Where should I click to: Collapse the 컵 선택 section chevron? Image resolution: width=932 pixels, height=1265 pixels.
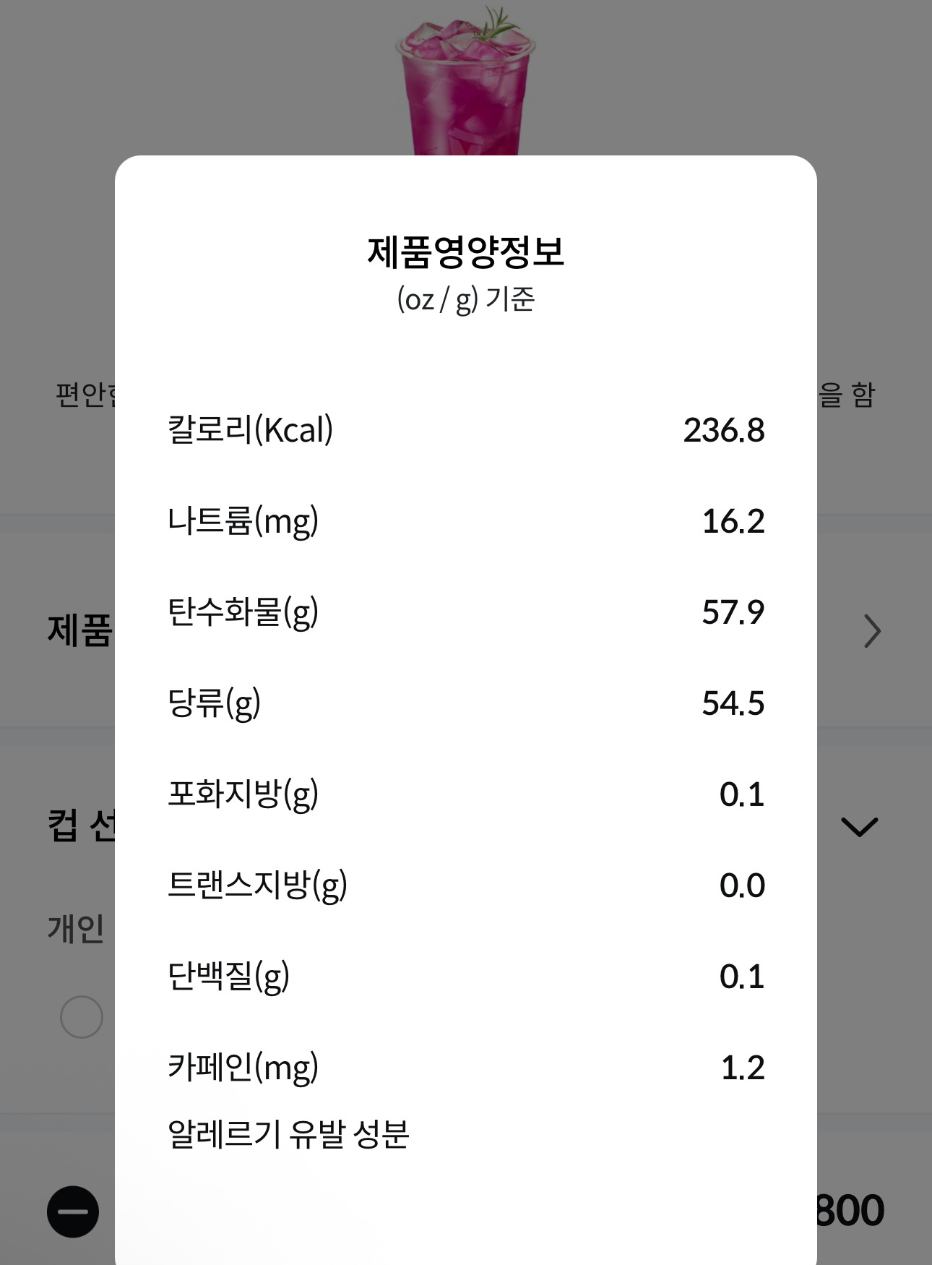(859, 827)
